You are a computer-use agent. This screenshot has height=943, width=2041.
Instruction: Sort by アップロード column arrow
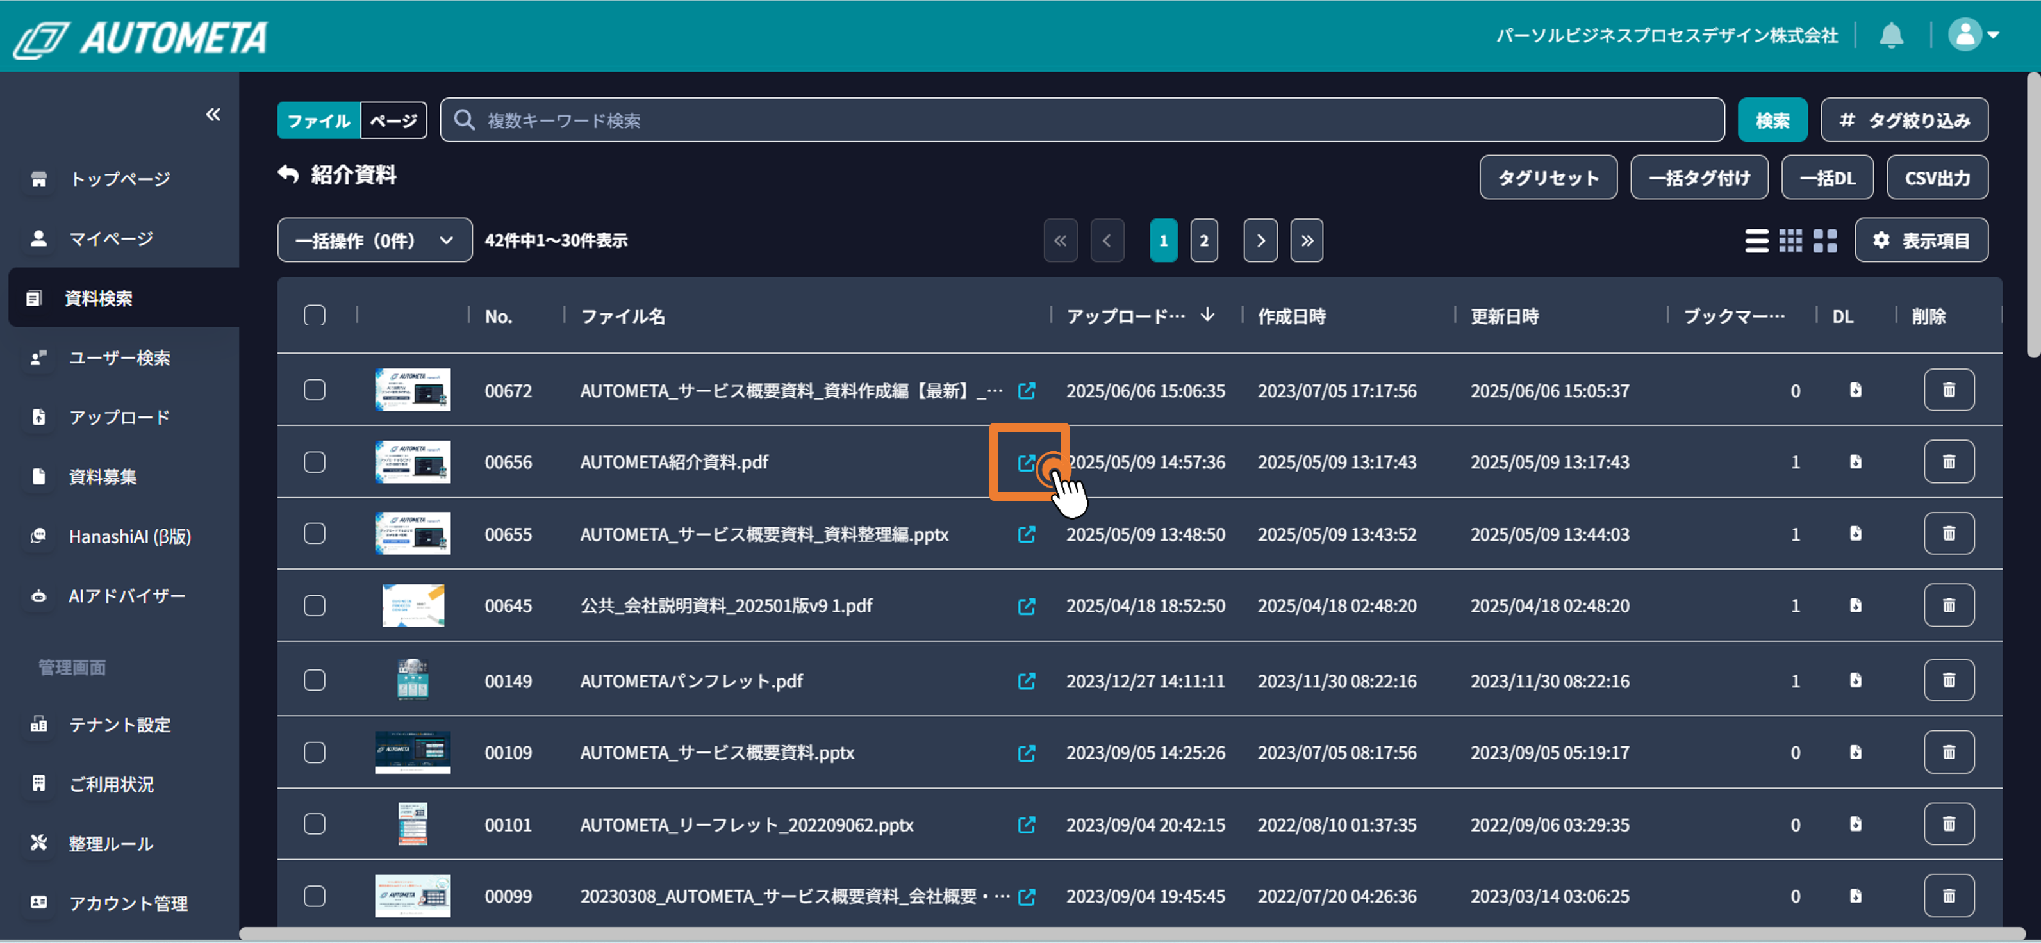(1207, 315)
